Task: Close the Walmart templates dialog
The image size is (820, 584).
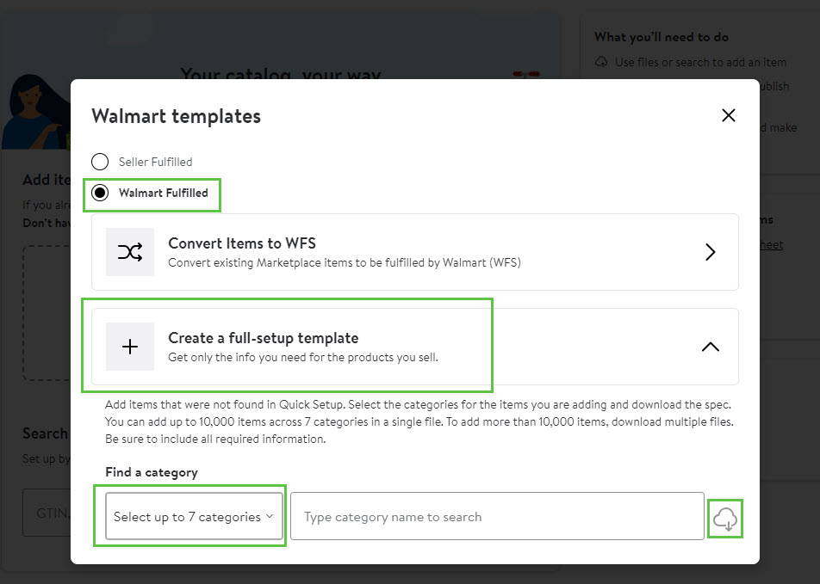Action: [x=728, y=115]
